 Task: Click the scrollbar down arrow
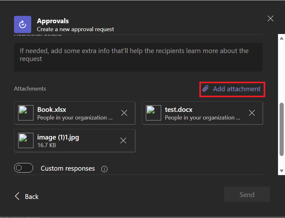coord(281,171)
